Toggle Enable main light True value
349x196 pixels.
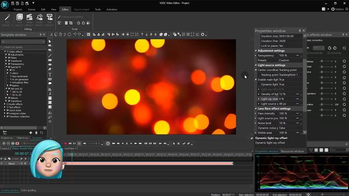point(282,79)
